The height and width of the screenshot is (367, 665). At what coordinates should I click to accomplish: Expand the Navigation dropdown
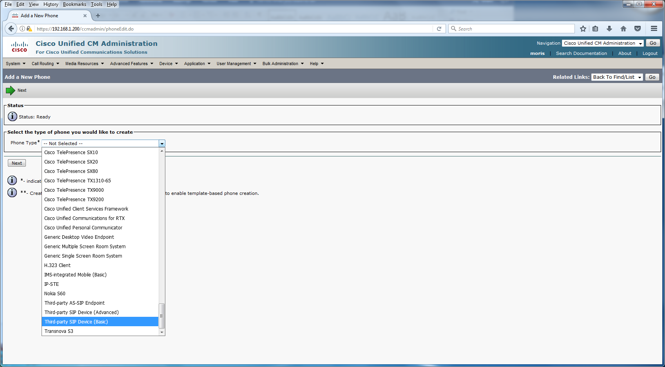click(x=603, y=43)
